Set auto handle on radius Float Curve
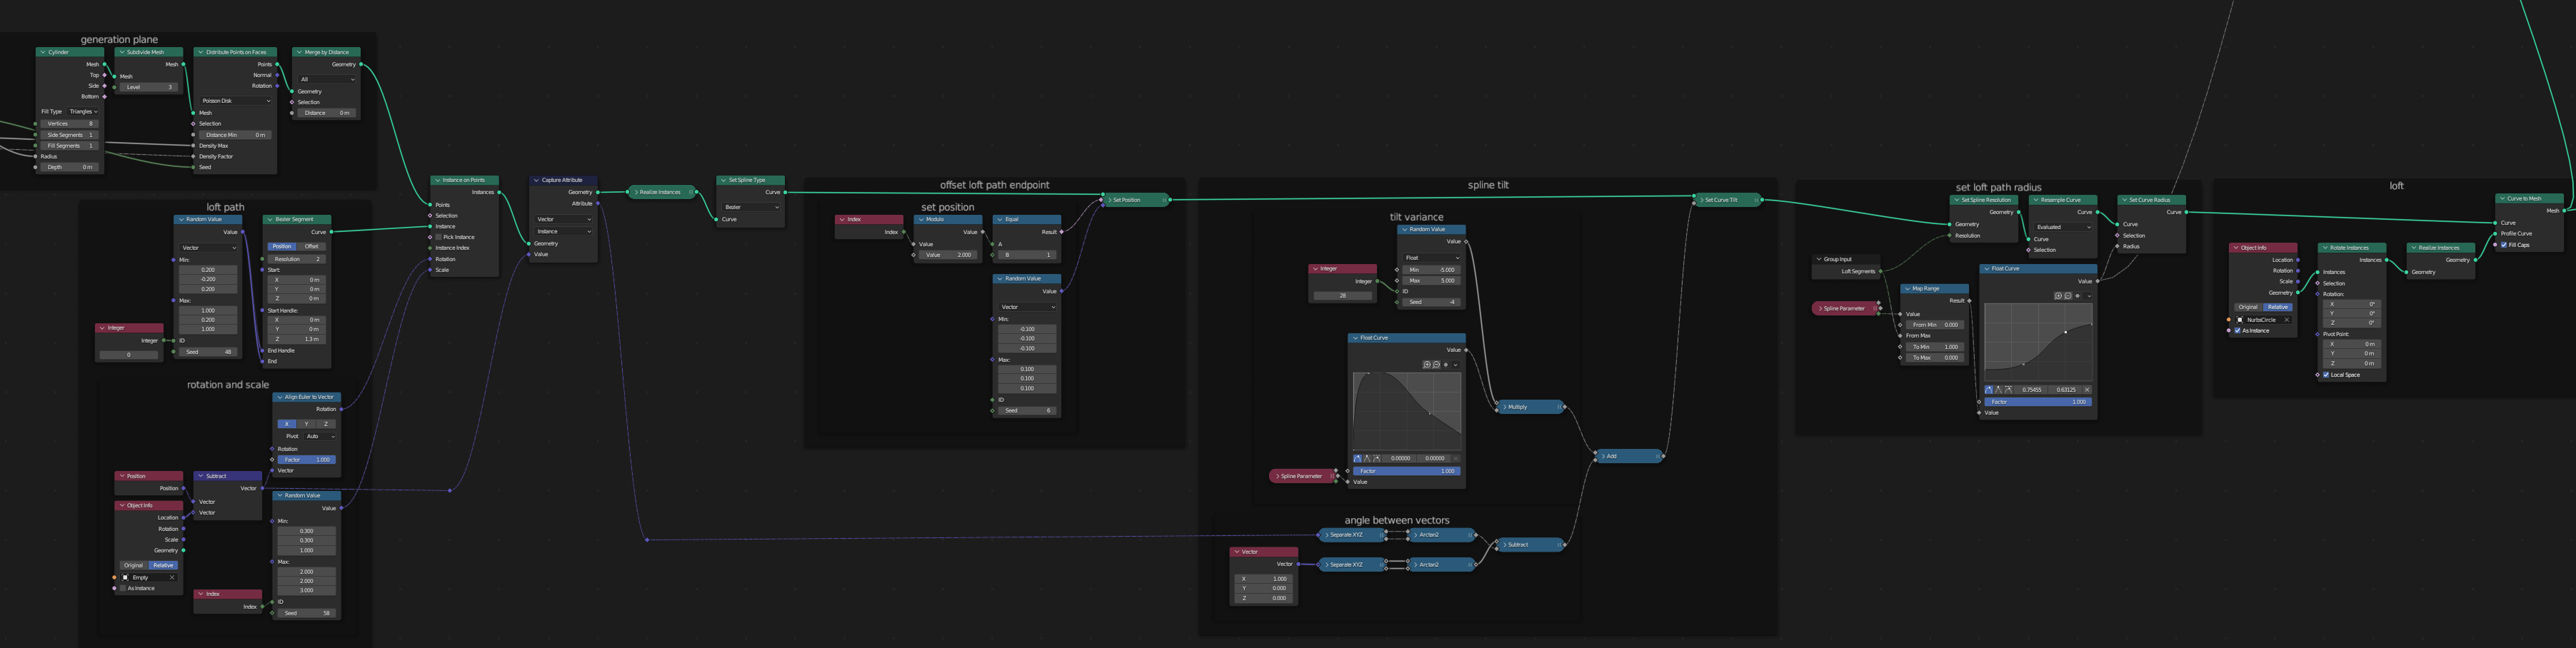The image size is (2576, 648). tap(1989, 390)
